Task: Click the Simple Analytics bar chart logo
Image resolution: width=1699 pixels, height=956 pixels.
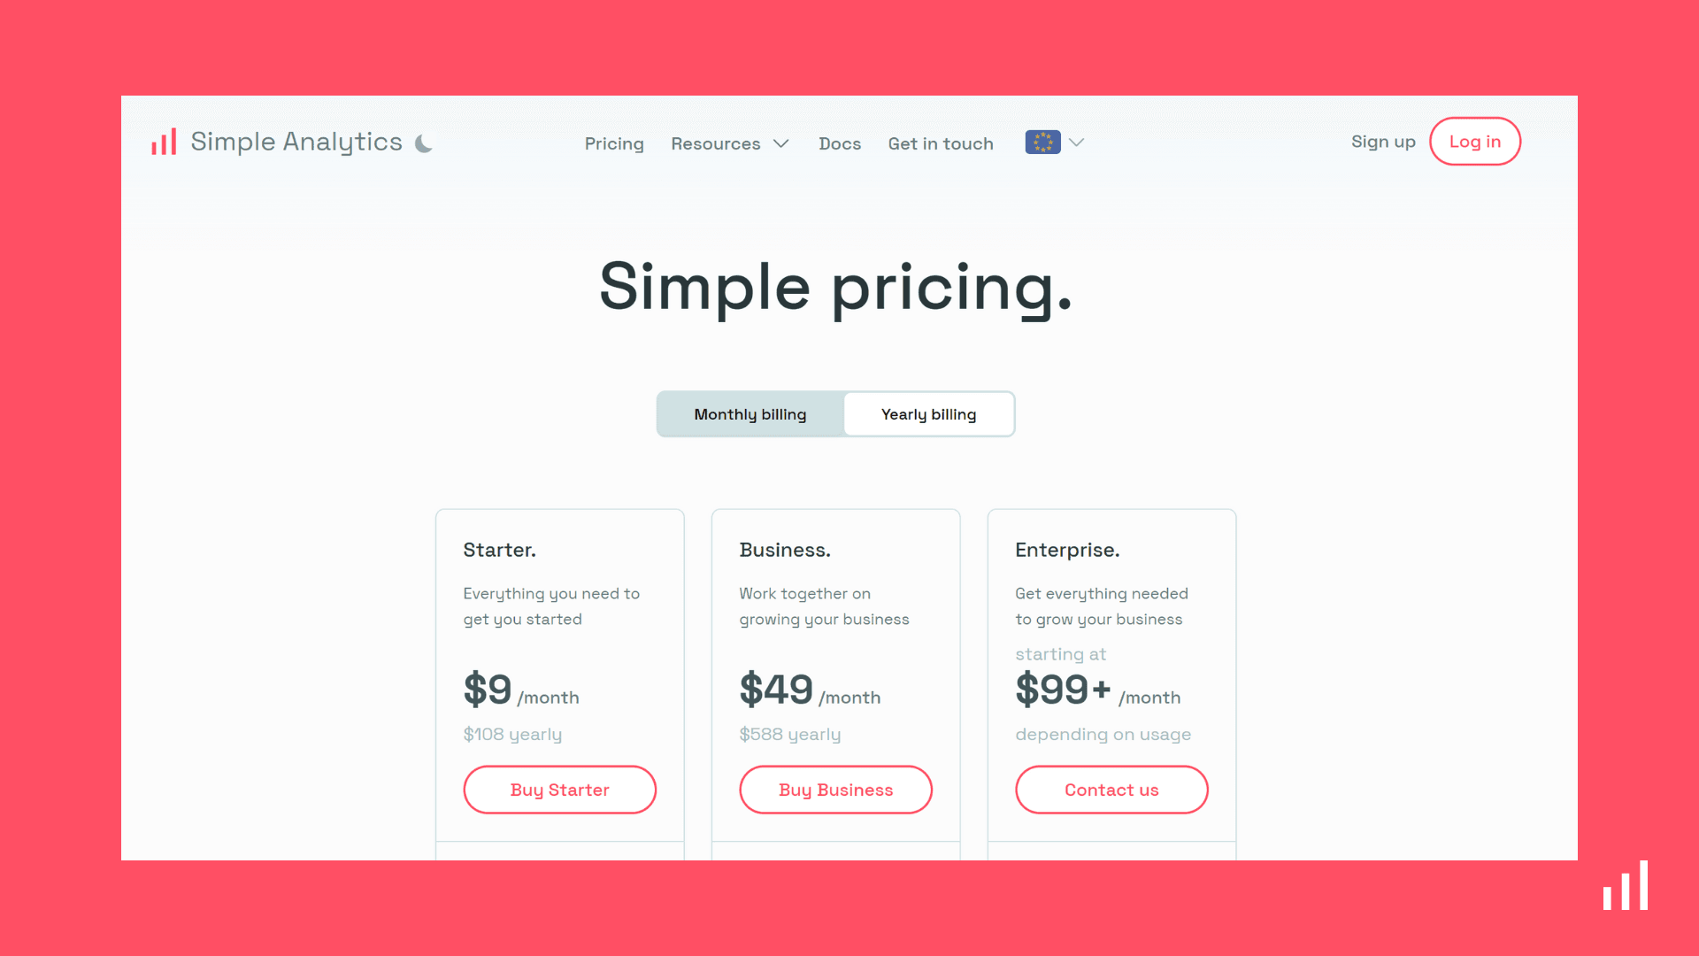Action: click(164, 140)
